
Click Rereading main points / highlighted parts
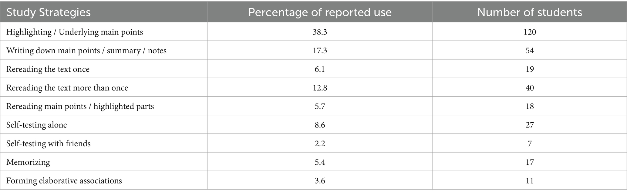80,106
